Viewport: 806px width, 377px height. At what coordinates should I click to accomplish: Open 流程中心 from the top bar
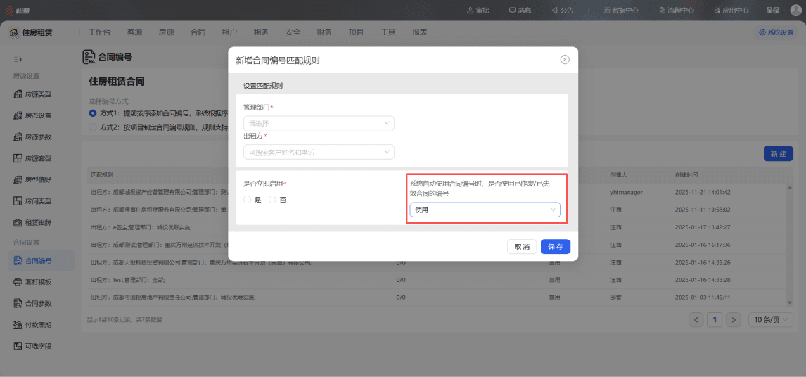[x=676, y=10]
